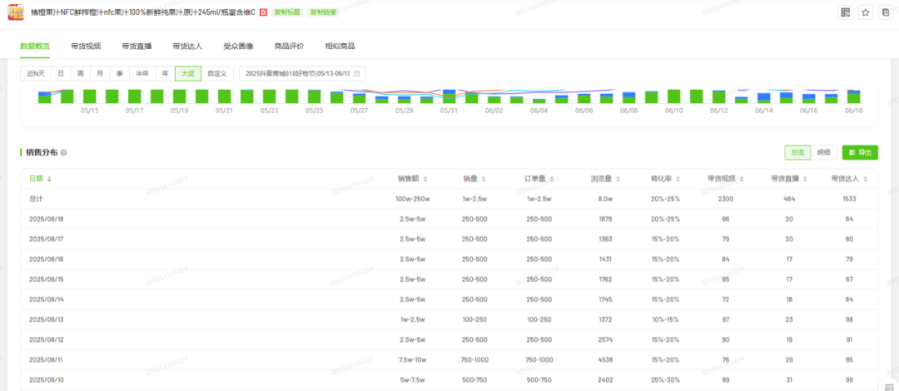The height and width of the screenshot is (391, 899).
Task: Click the product thumbnail image
Action: pyautogui.click(x=16, y=12)
